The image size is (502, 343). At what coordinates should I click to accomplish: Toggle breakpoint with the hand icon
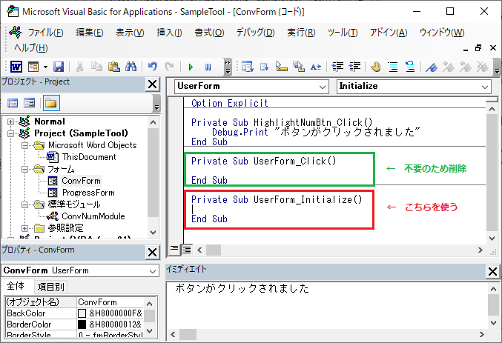tap(376, 67)
